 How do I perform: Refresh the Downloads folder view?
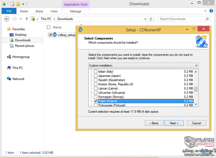(x=151, y=19)
